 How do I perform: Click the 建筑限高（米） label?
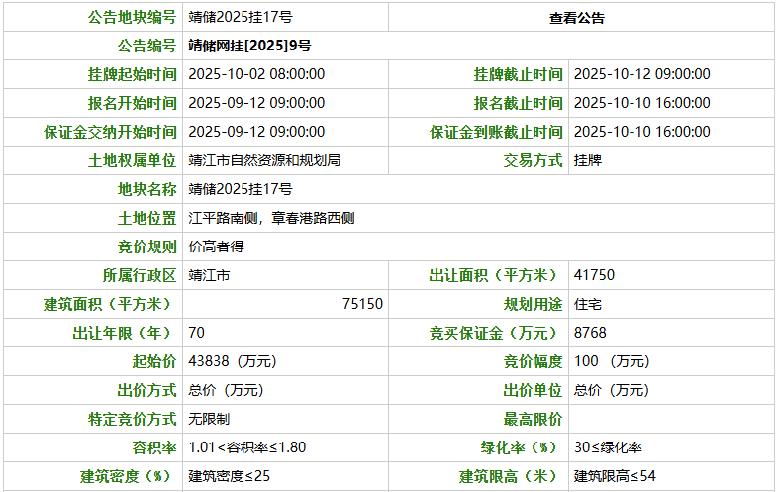pos(511,476)
